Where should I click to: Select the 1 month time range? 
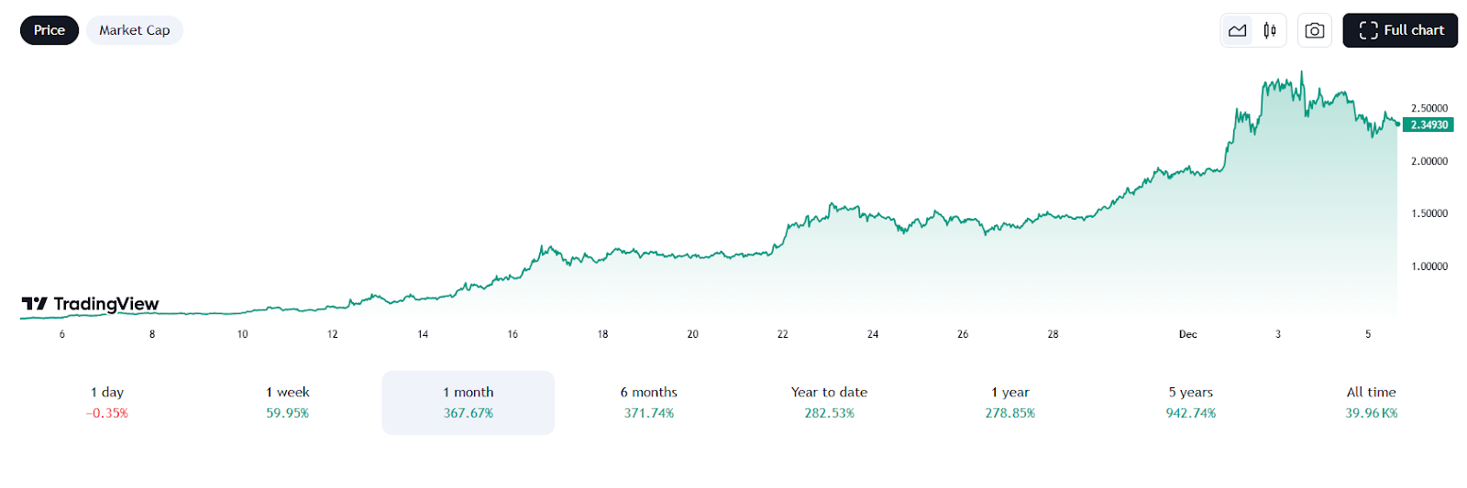pyautogui.click(x=469, y=402)
